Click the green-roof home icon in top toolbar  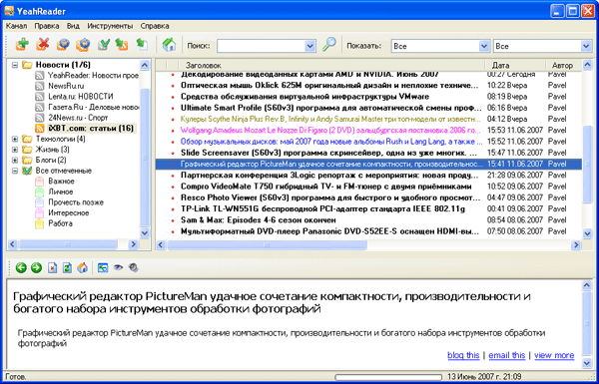pos(169,45)
